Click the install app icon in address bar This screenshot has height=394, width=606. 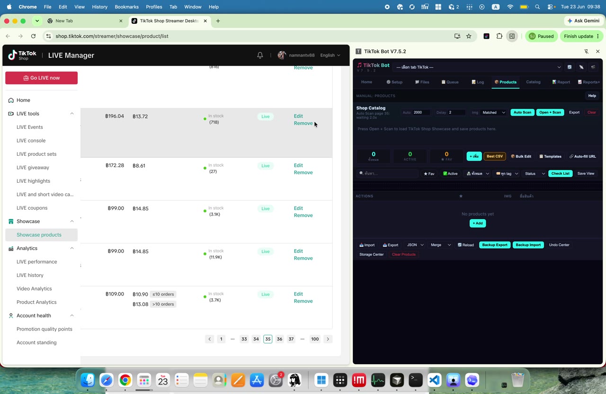point(457,36)
